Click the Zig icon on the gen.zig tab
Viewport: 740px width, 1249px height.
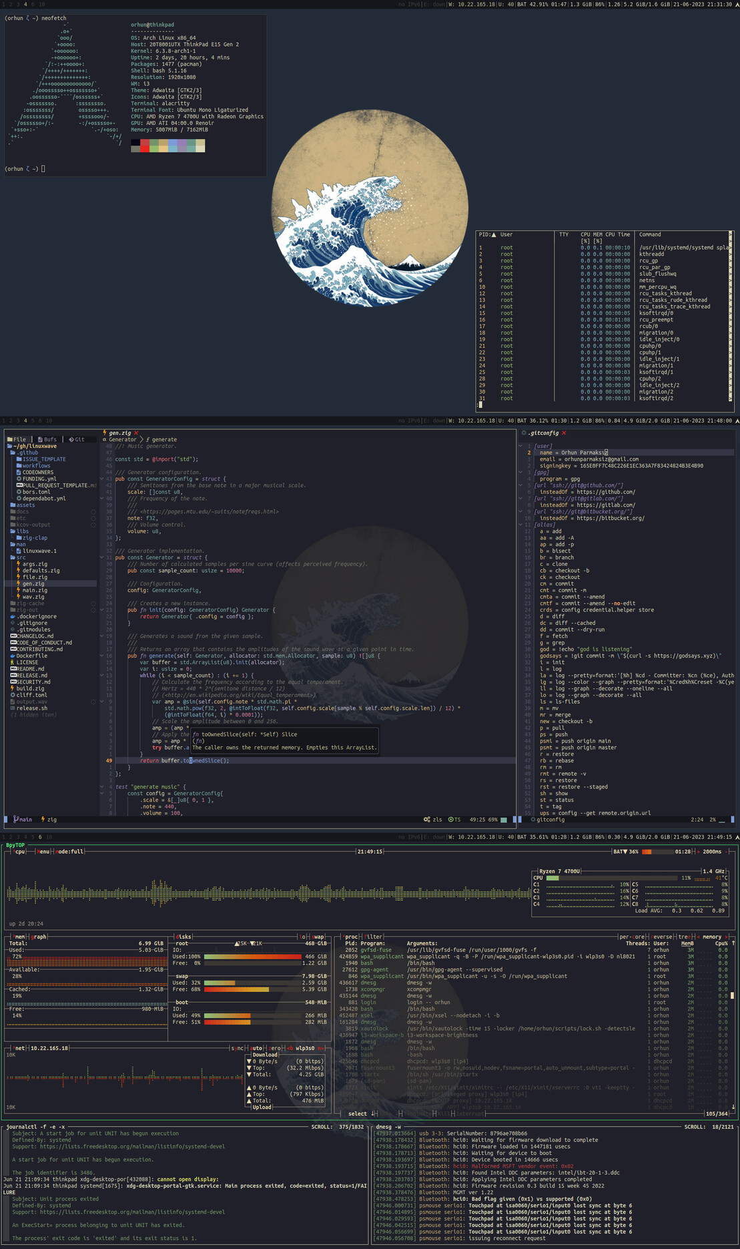[x=105, y=433]
